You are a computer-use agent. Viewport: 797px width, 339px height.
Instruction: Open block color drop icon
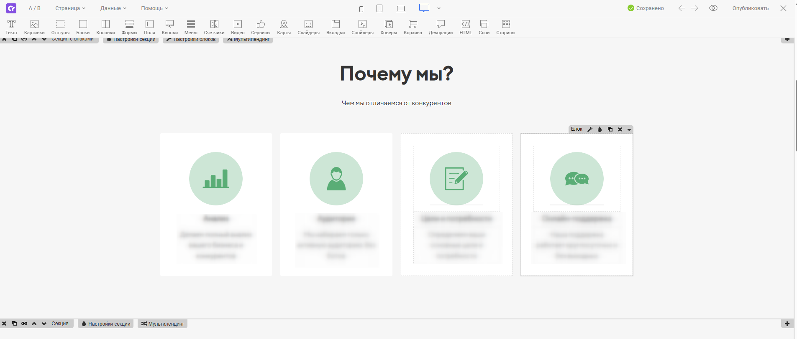(600, 129)
